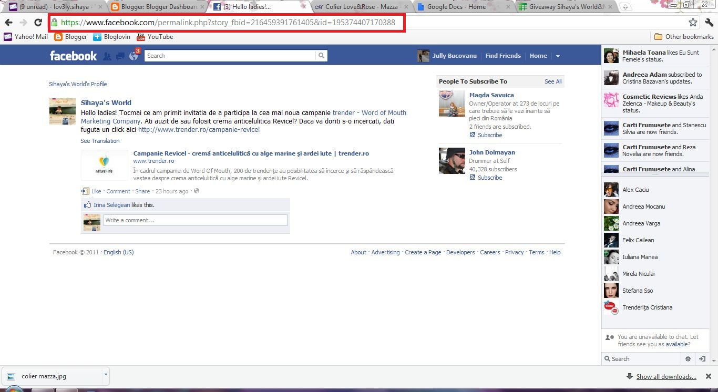Image resolution: width=718 pixels, height=392 pixels.
Task: Open YouTube bookmark
Action: coord(155,37)
